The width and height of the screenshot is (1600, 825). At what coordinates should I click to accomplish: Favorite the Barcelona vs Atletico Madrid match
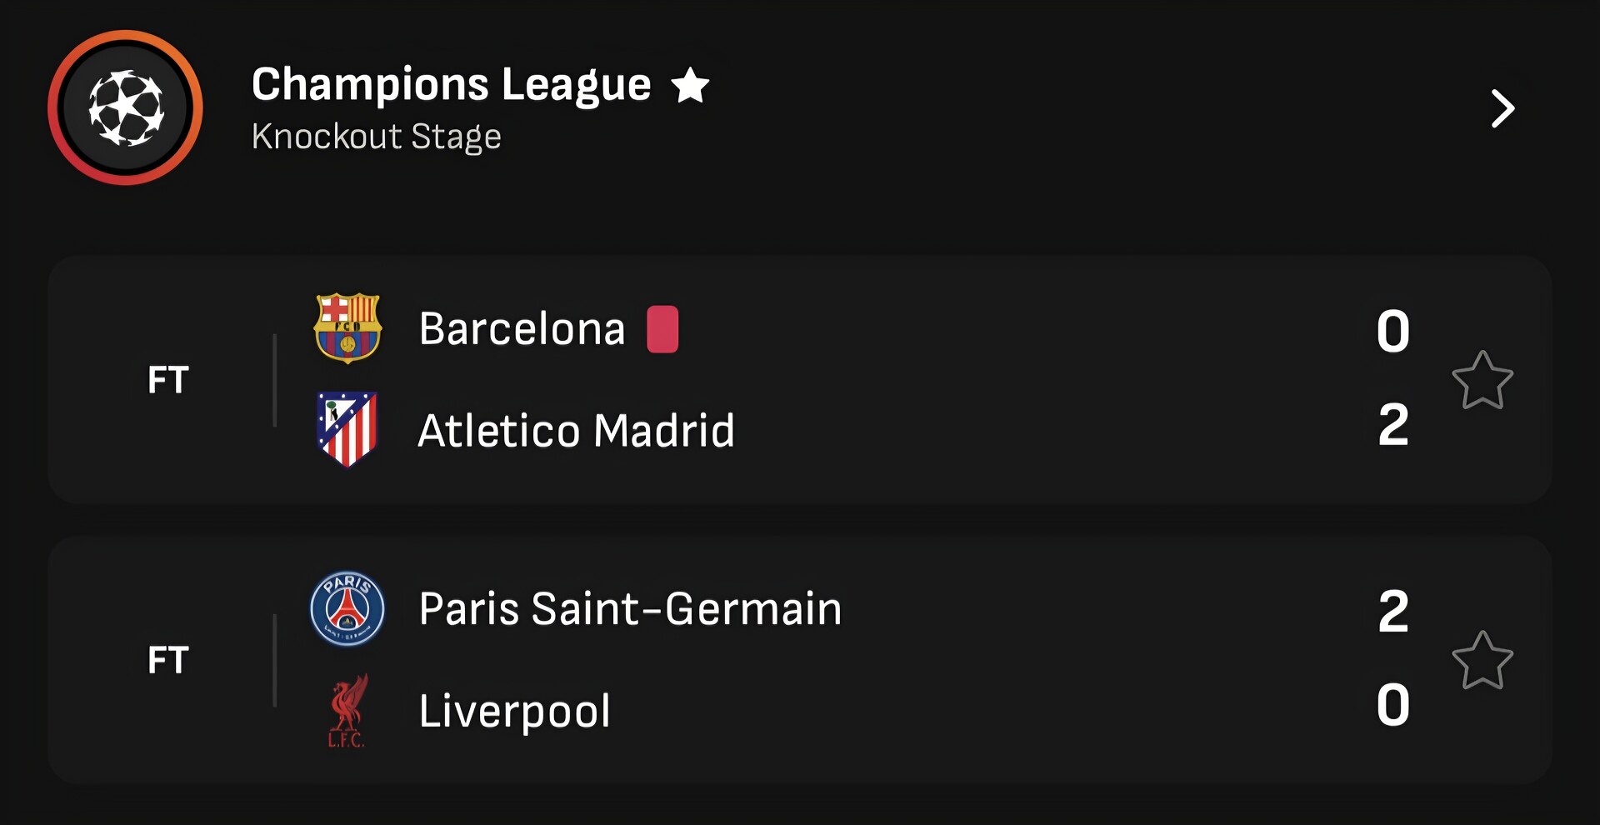coord(1482,380)
